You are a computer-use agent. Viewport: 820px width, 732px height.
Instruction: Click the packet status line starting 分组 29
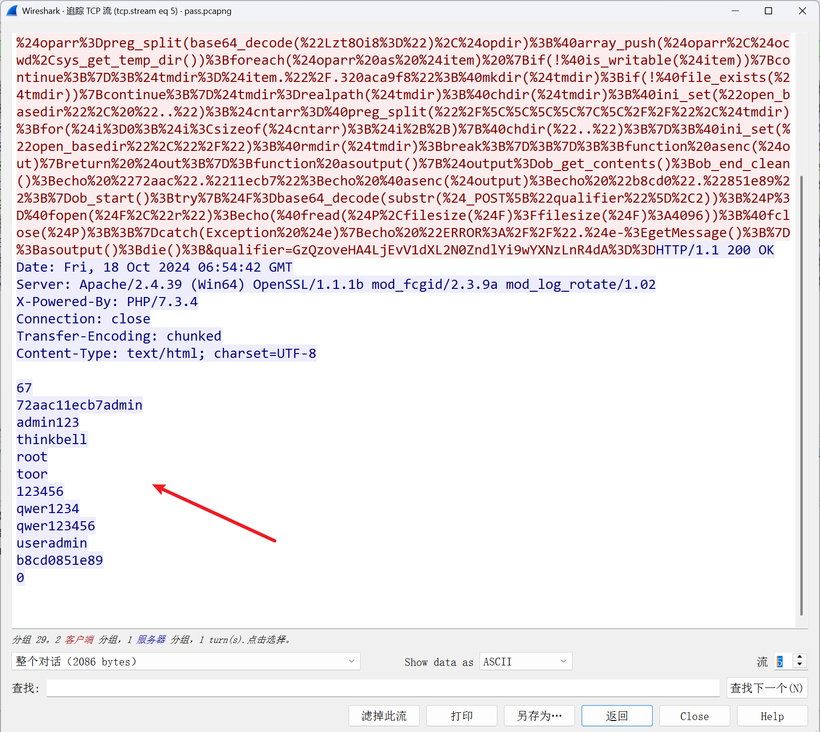(151, 640)
